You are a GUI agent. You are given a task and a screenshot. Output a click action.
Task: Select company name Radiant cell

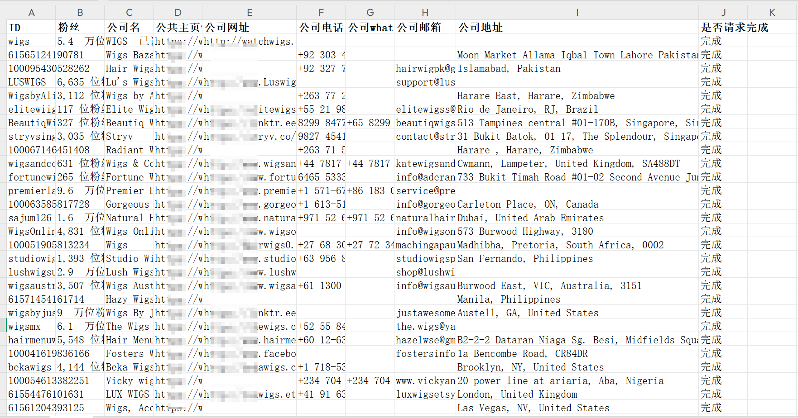(129, 150)
